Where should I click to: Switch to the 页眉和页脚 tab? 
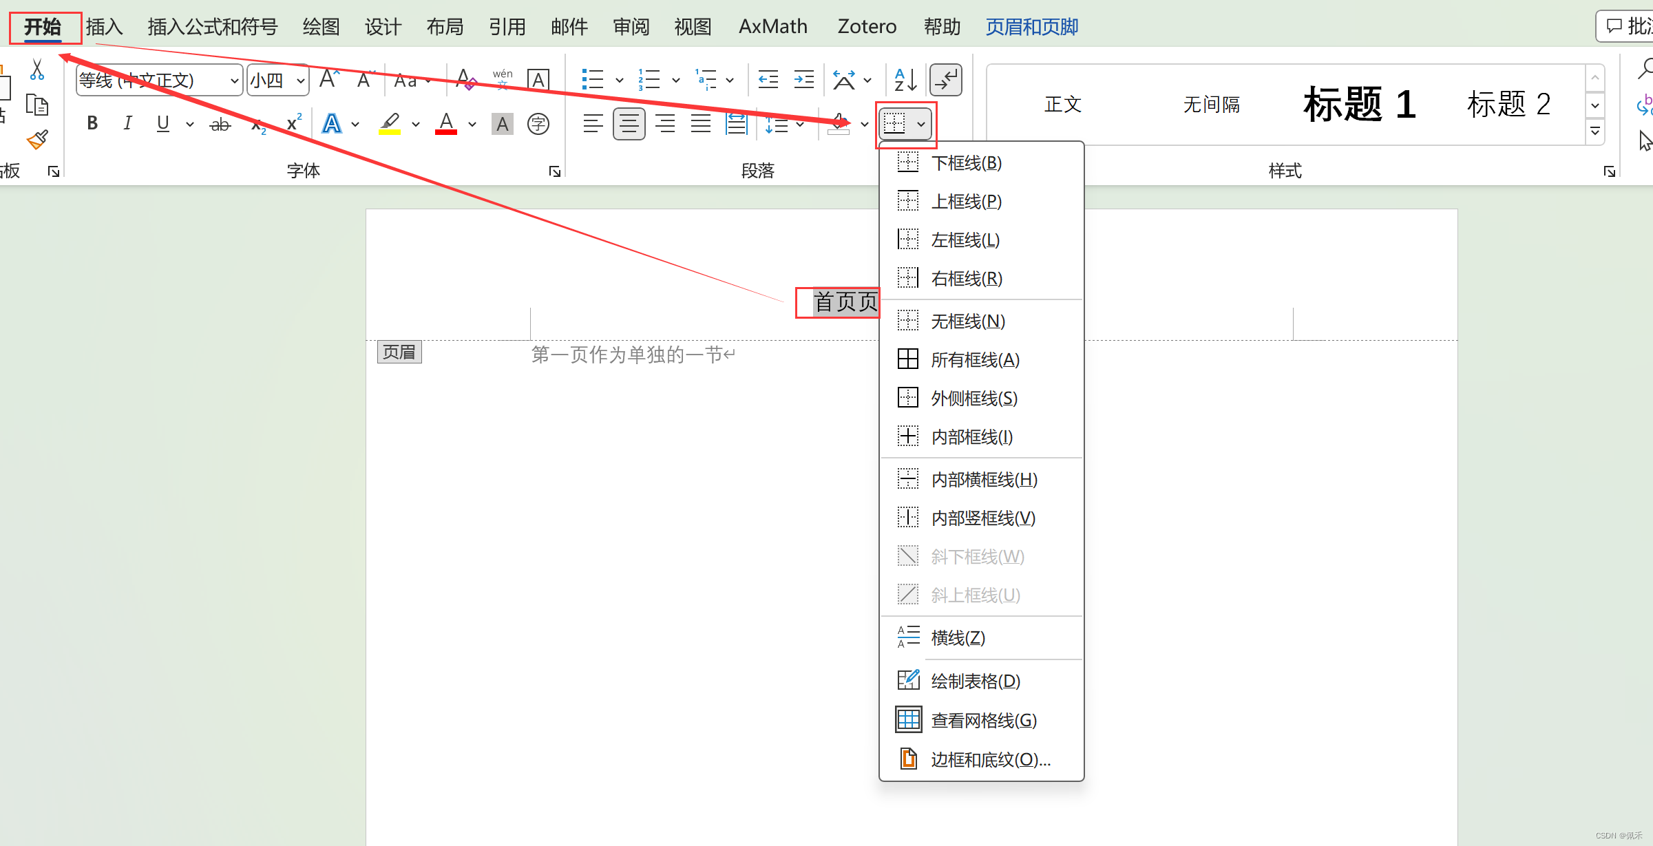[1031, 27]
